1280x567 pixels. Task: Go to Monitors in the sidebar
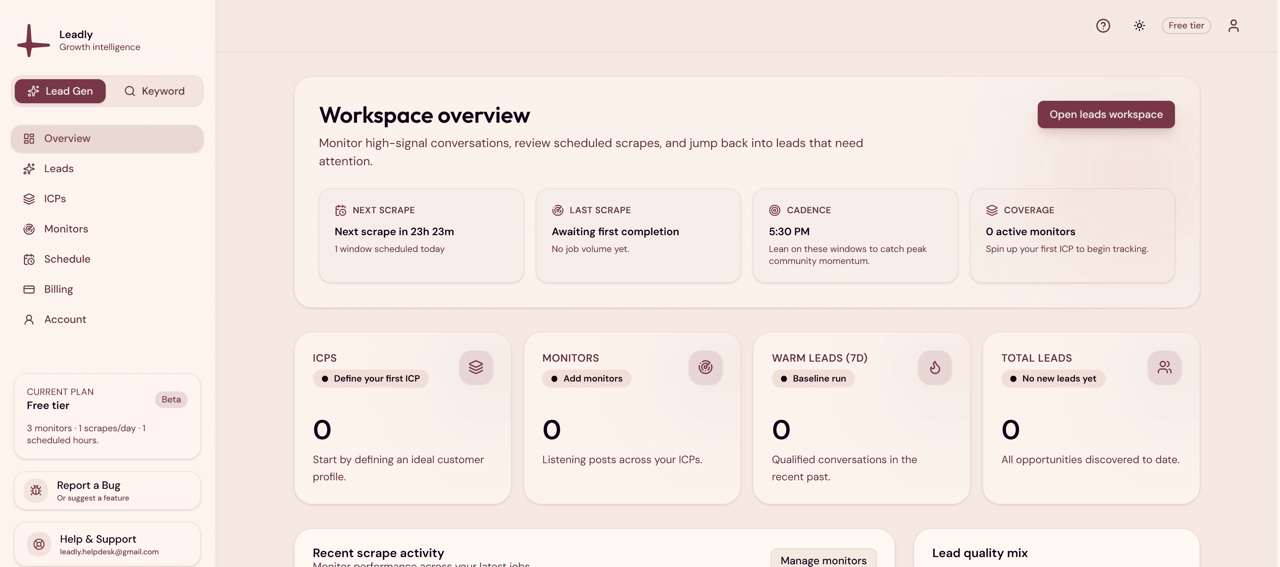(x=66, y=229)
